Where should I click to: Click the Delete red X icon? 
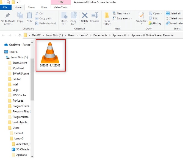85,15
